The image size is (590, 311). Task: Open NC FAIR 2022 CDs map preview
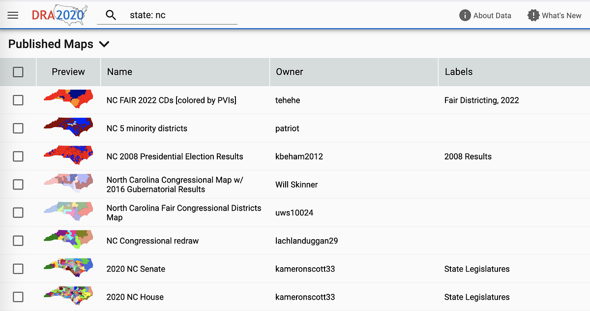click(68, 100)
